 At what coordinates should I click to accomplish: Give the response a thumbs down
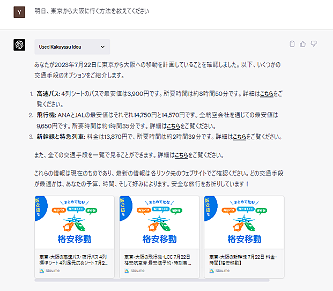(314, 44)
